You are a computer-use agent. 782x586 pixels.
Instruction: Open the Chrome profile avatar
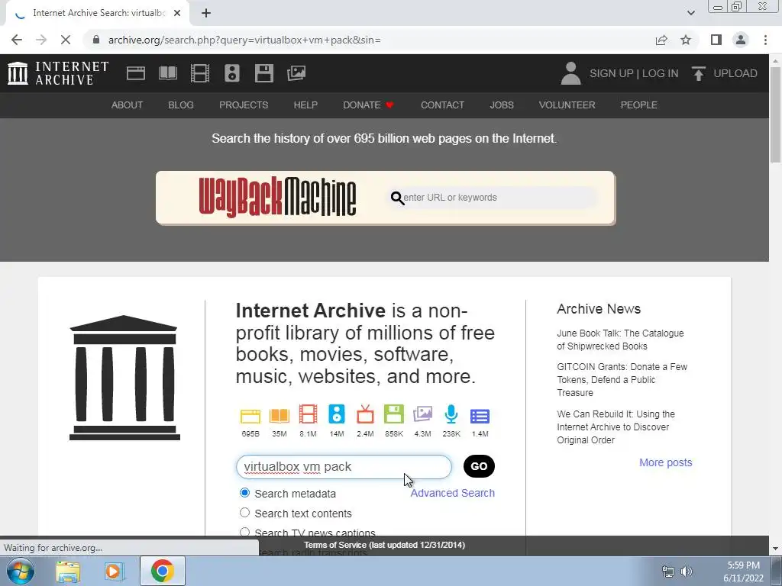coord(741,40)
